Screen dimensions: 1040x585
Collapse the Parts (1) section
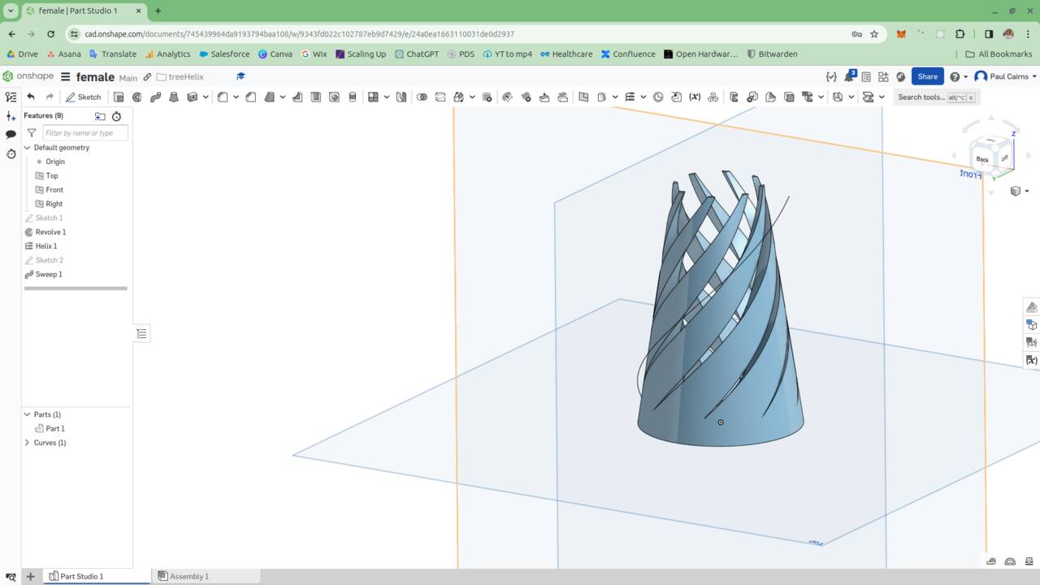(27, 414)
